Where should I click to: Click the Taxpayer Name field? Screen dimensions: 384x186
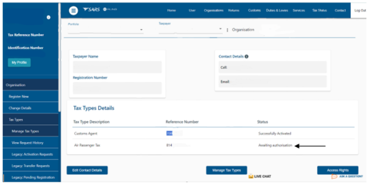pyautogui.click(x=117, y=67)
